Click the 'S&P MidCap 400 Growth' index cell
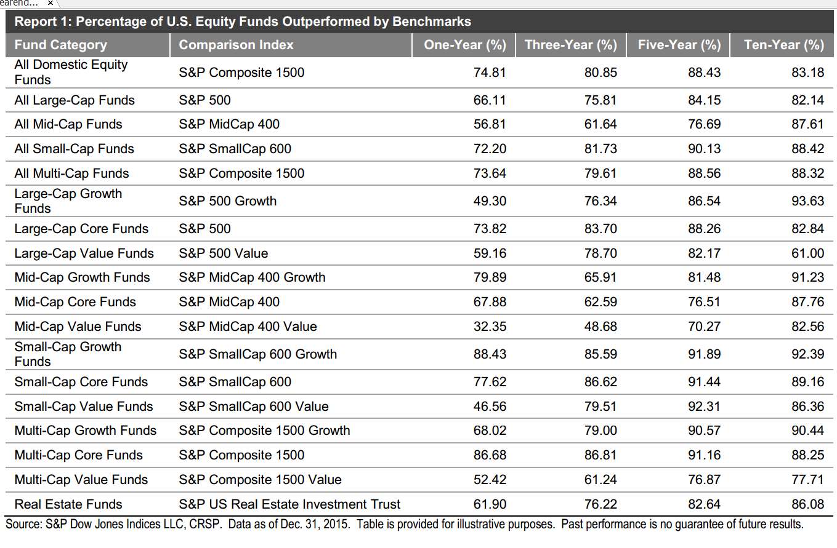 click(252, 277)
